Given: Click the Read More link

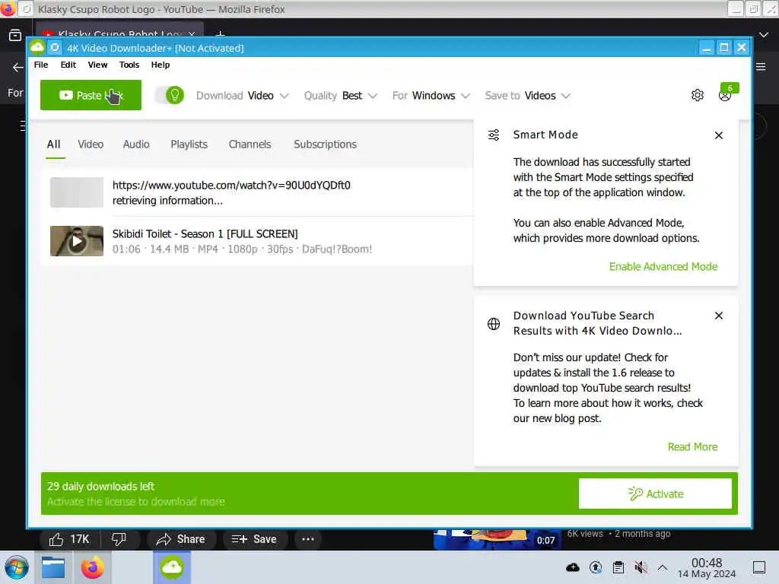Looking at the screenshot, I should click(x=692, y=447).
